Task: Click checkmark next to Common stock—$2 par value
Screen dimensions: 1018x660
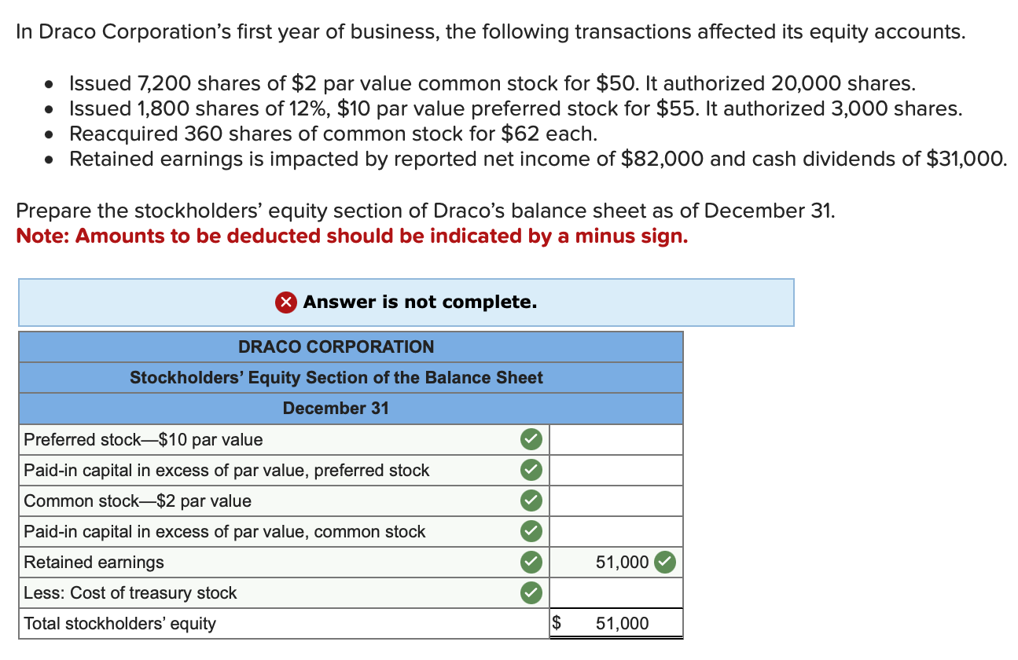Action: [x=531, y=500]
